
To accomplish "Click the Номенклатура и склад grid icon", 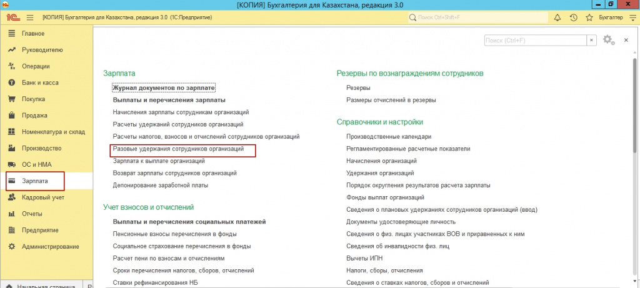I will (12, 132).
